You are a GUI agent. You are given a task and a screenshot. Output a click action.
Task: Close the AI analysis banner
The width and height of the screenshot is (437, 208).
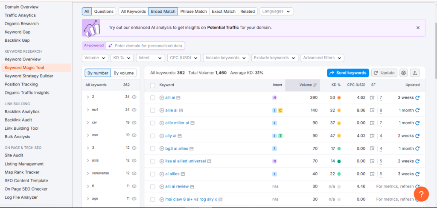418,28
